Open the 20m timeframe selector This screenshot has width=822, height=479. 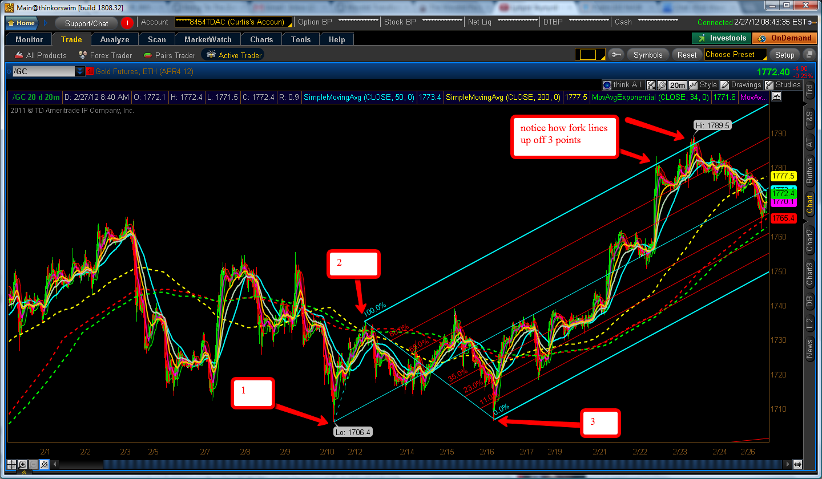pyautogui.click(x=678, y=85)
